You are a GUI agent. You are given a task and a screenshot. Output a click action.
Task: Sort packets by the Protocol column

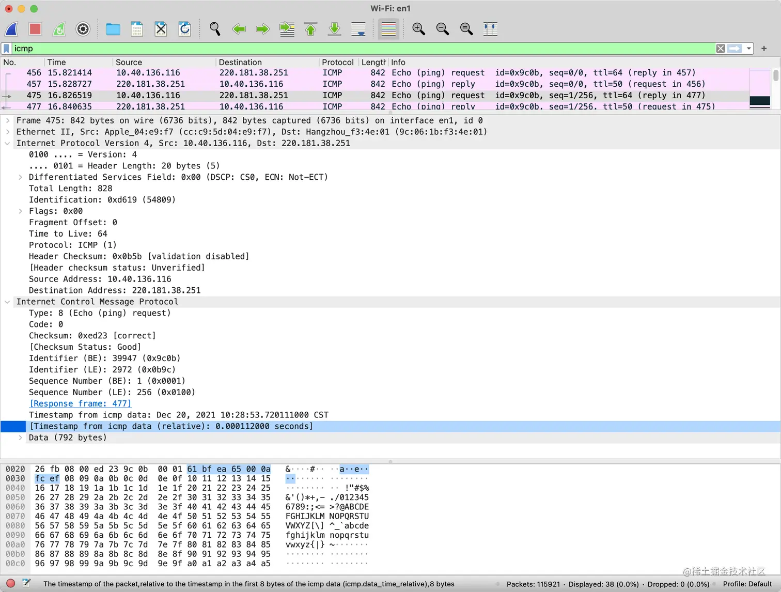(x=338, y=62)
